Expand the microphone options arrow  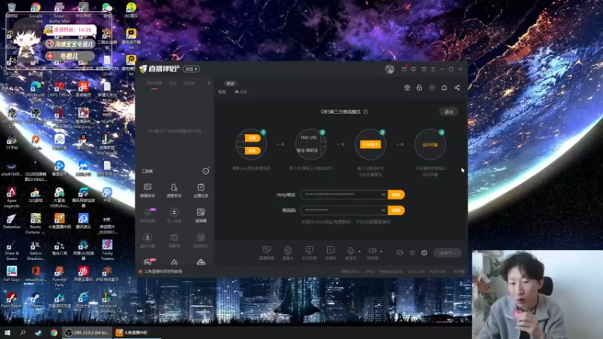point(360,252)
